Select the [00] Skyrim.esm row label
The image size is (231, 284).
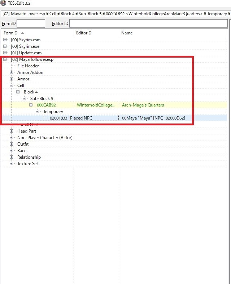tap(26, 40)
